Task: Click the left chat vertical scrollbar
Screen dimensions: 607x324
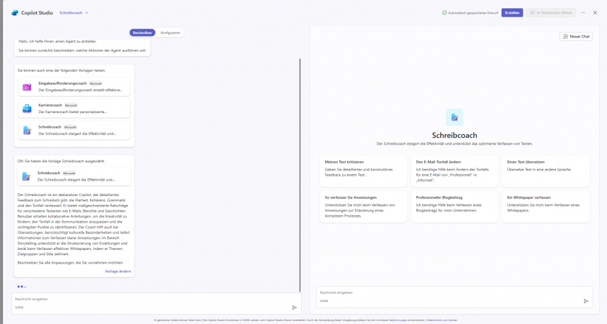Action: click(300, 175)
